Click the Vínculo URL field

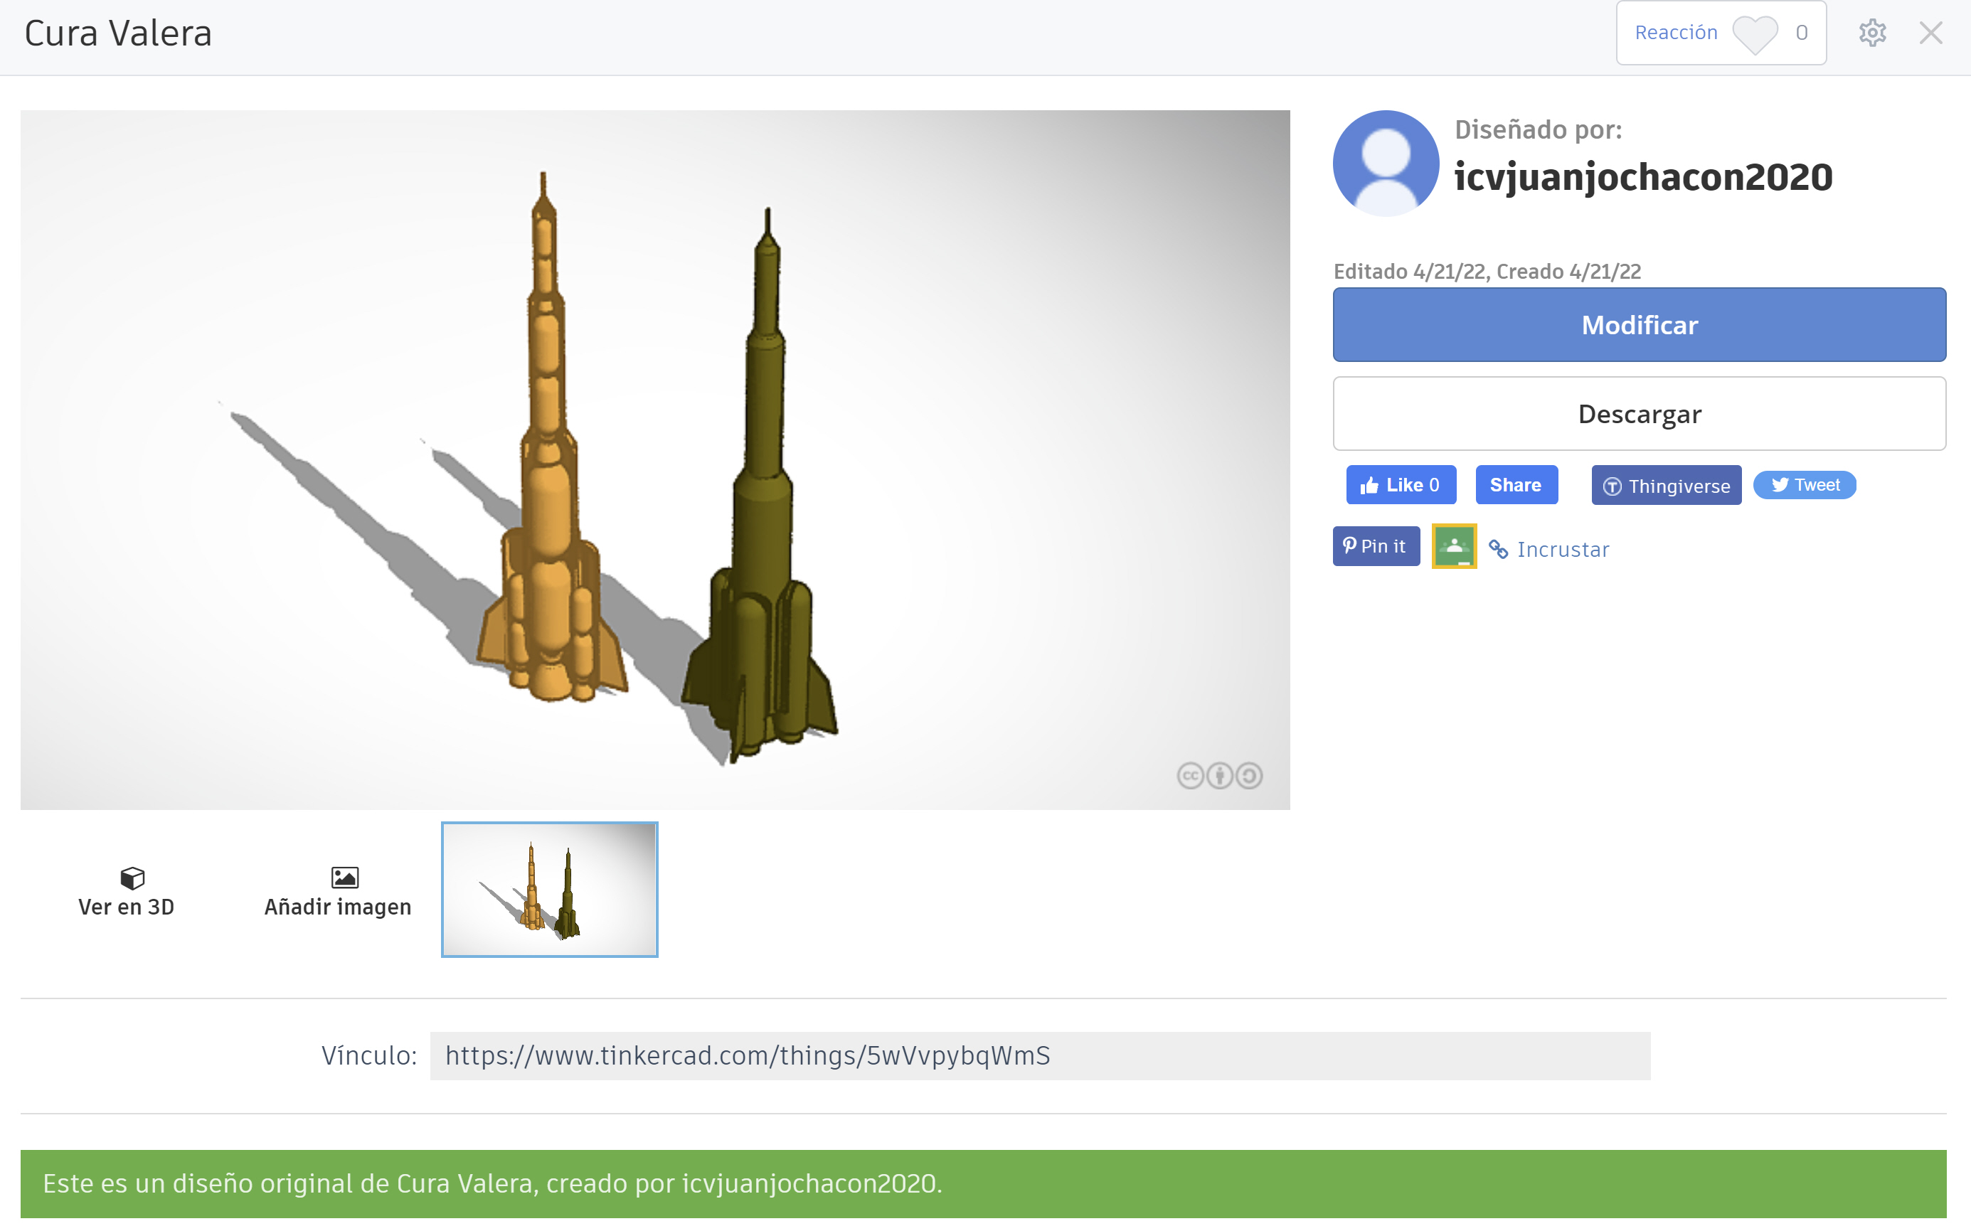pos(1040,1056)
